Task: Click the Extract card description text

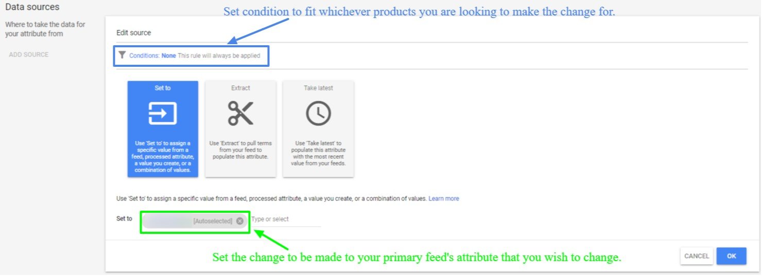Action: (240, 150)
